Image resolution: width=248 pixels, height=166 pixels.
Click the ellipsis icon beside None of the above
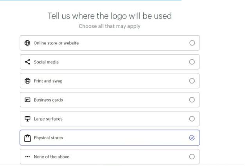click(x=27, y=157)
